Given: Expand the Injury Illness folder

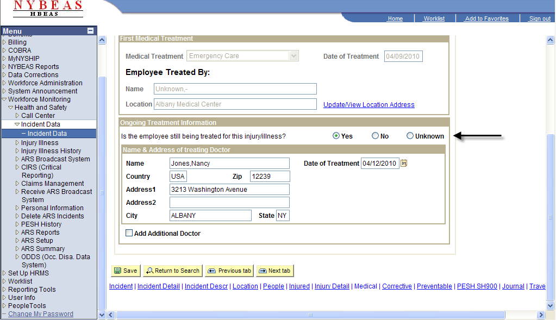Looking at the screenshot, I should [17, 142].
